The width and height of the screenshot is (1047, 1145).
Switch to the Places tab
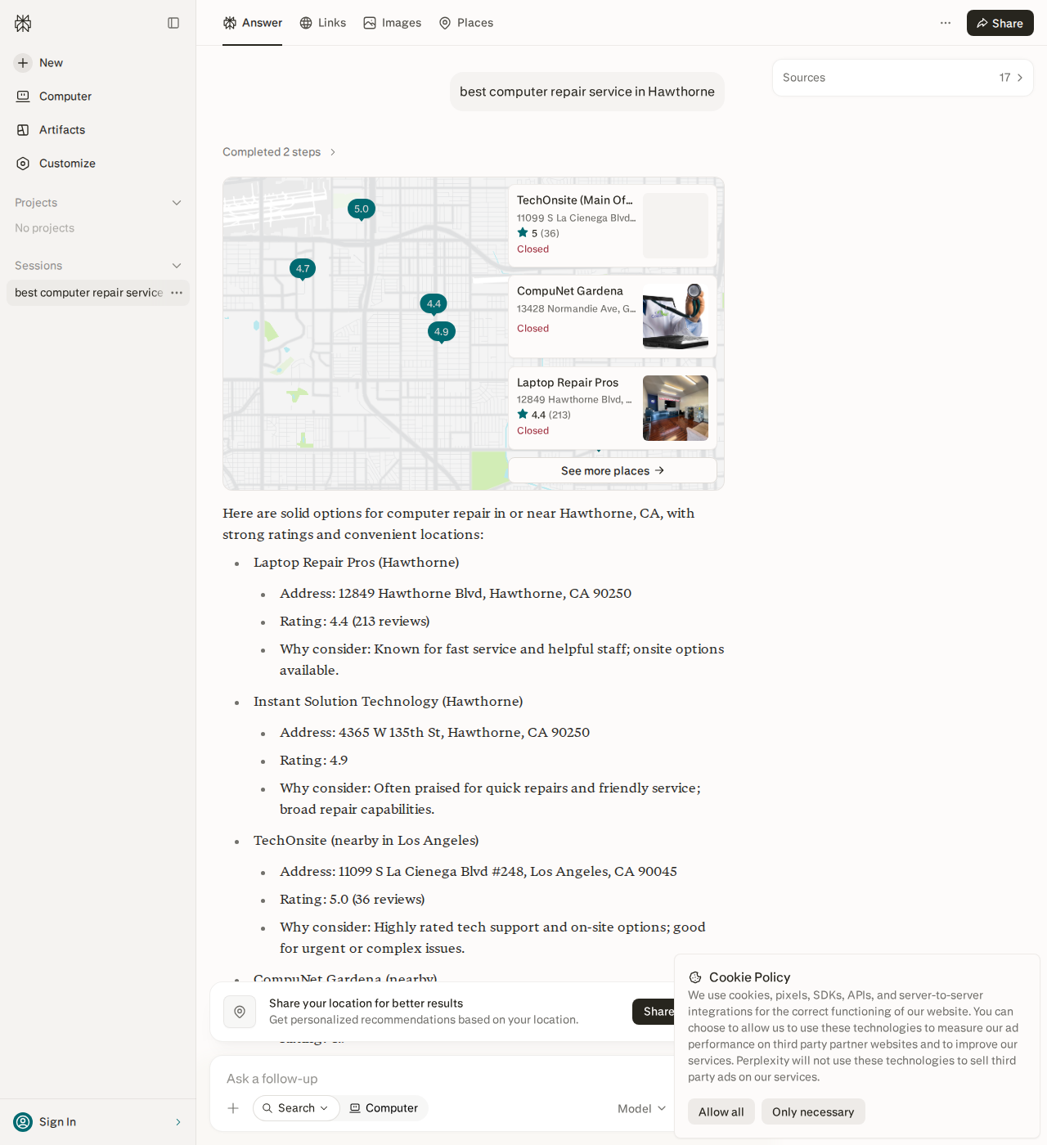pyautogui.click(x=466, y=23)
